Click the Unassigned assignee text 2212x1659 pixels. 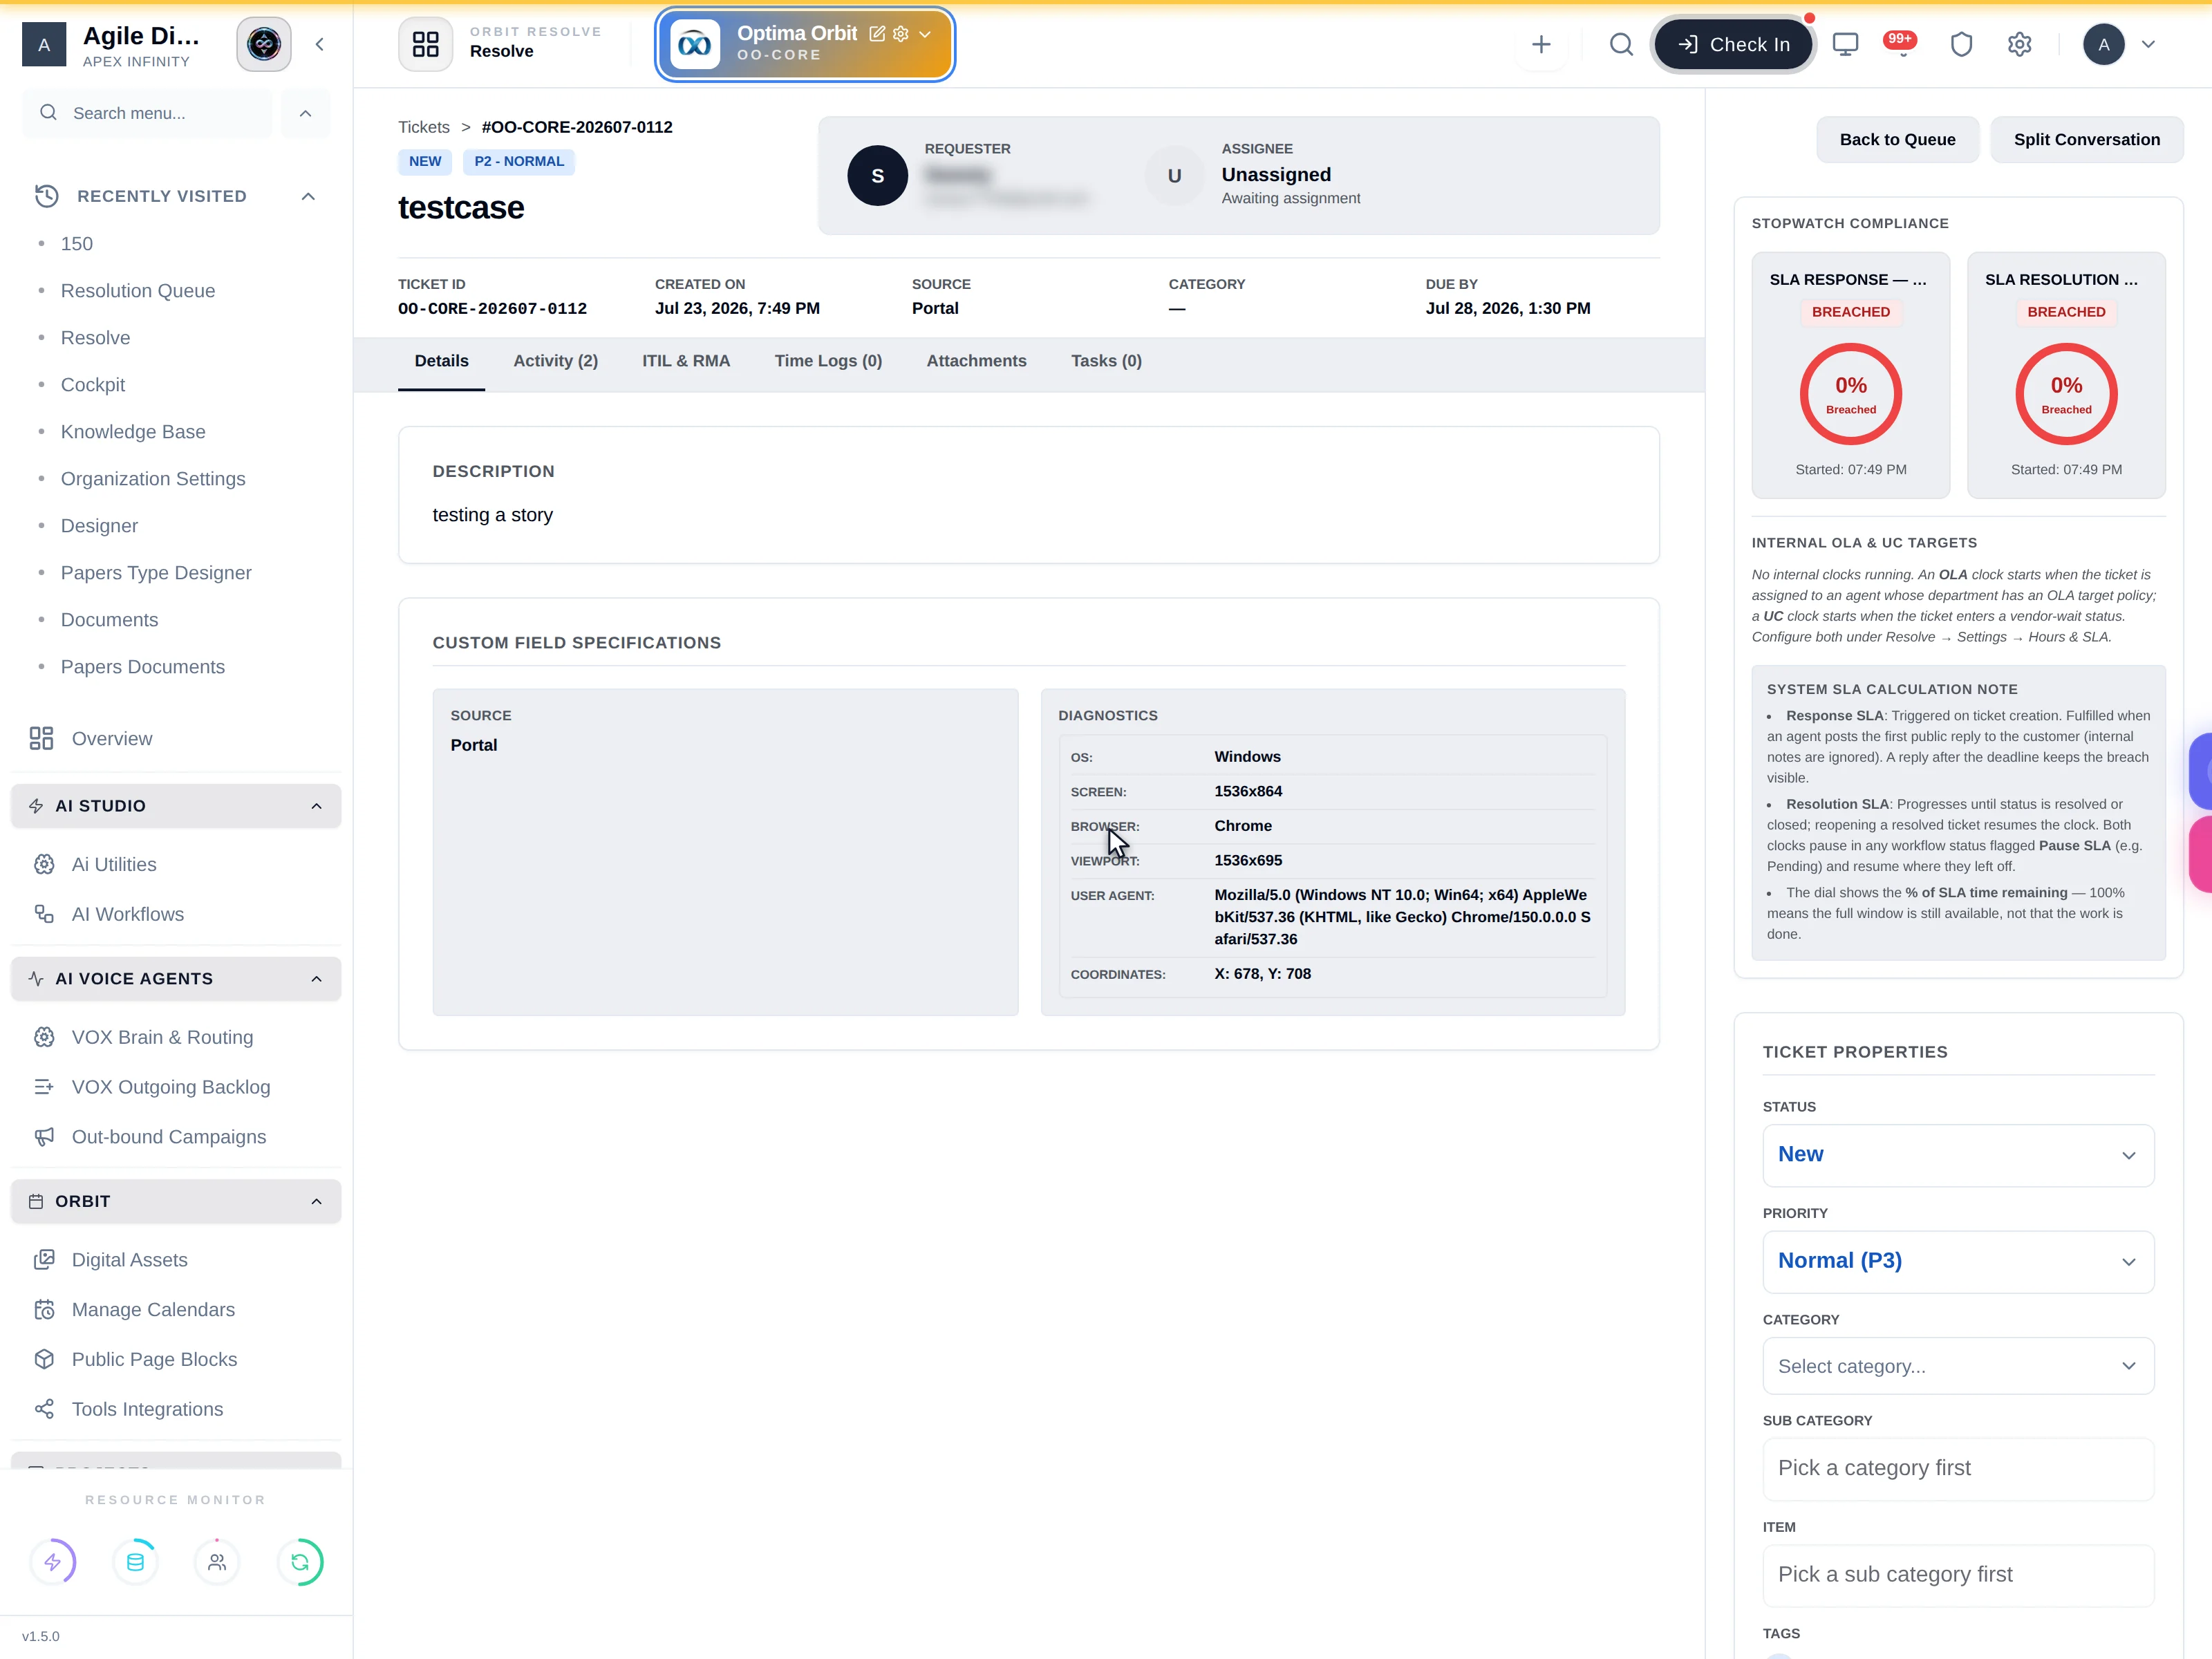pos(1276,175)
